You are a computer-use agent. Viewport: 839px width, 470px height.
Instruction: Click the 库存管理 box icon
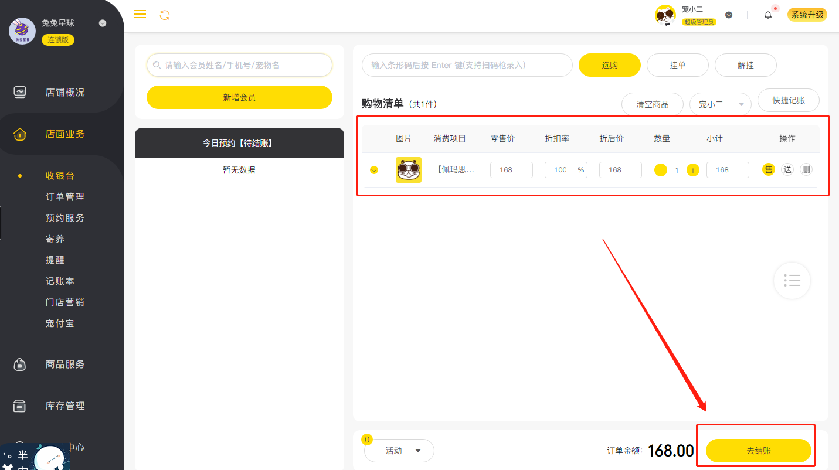point(20,406)
